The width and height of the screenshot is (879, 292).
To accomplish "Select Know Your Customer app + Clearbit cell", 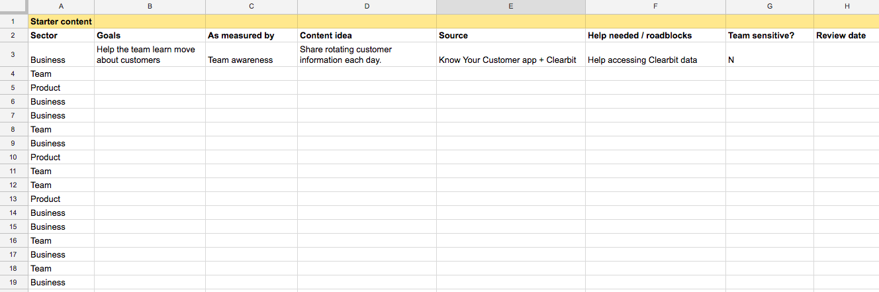I will (510, 54).
